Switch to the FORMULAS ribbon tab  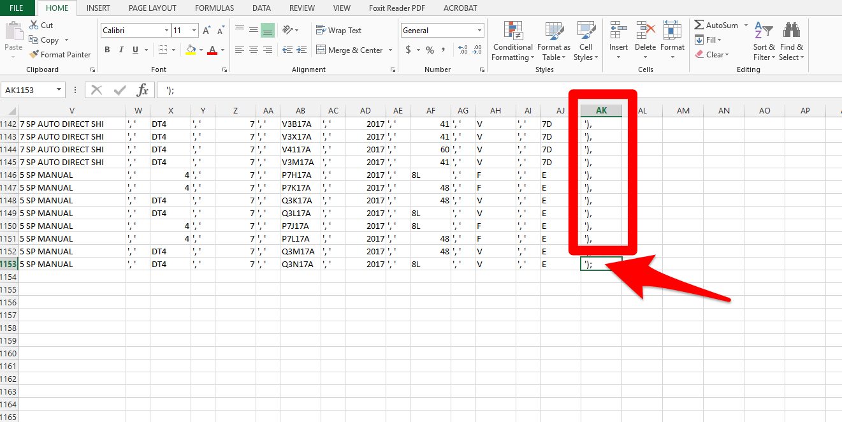click(x=214, y=8)
